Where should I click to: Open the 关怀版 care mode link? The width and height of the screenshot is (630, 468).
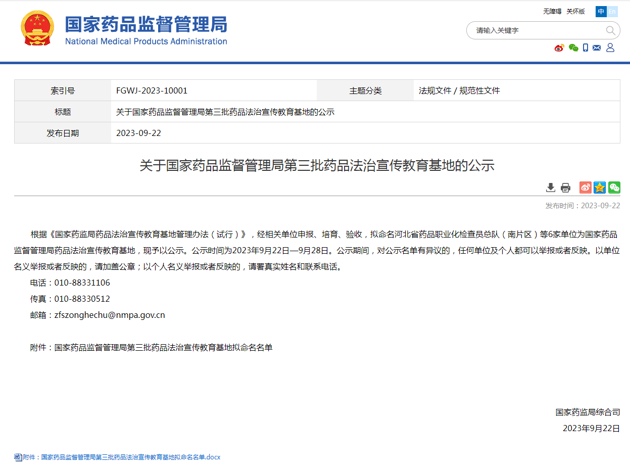pos(575,11)
